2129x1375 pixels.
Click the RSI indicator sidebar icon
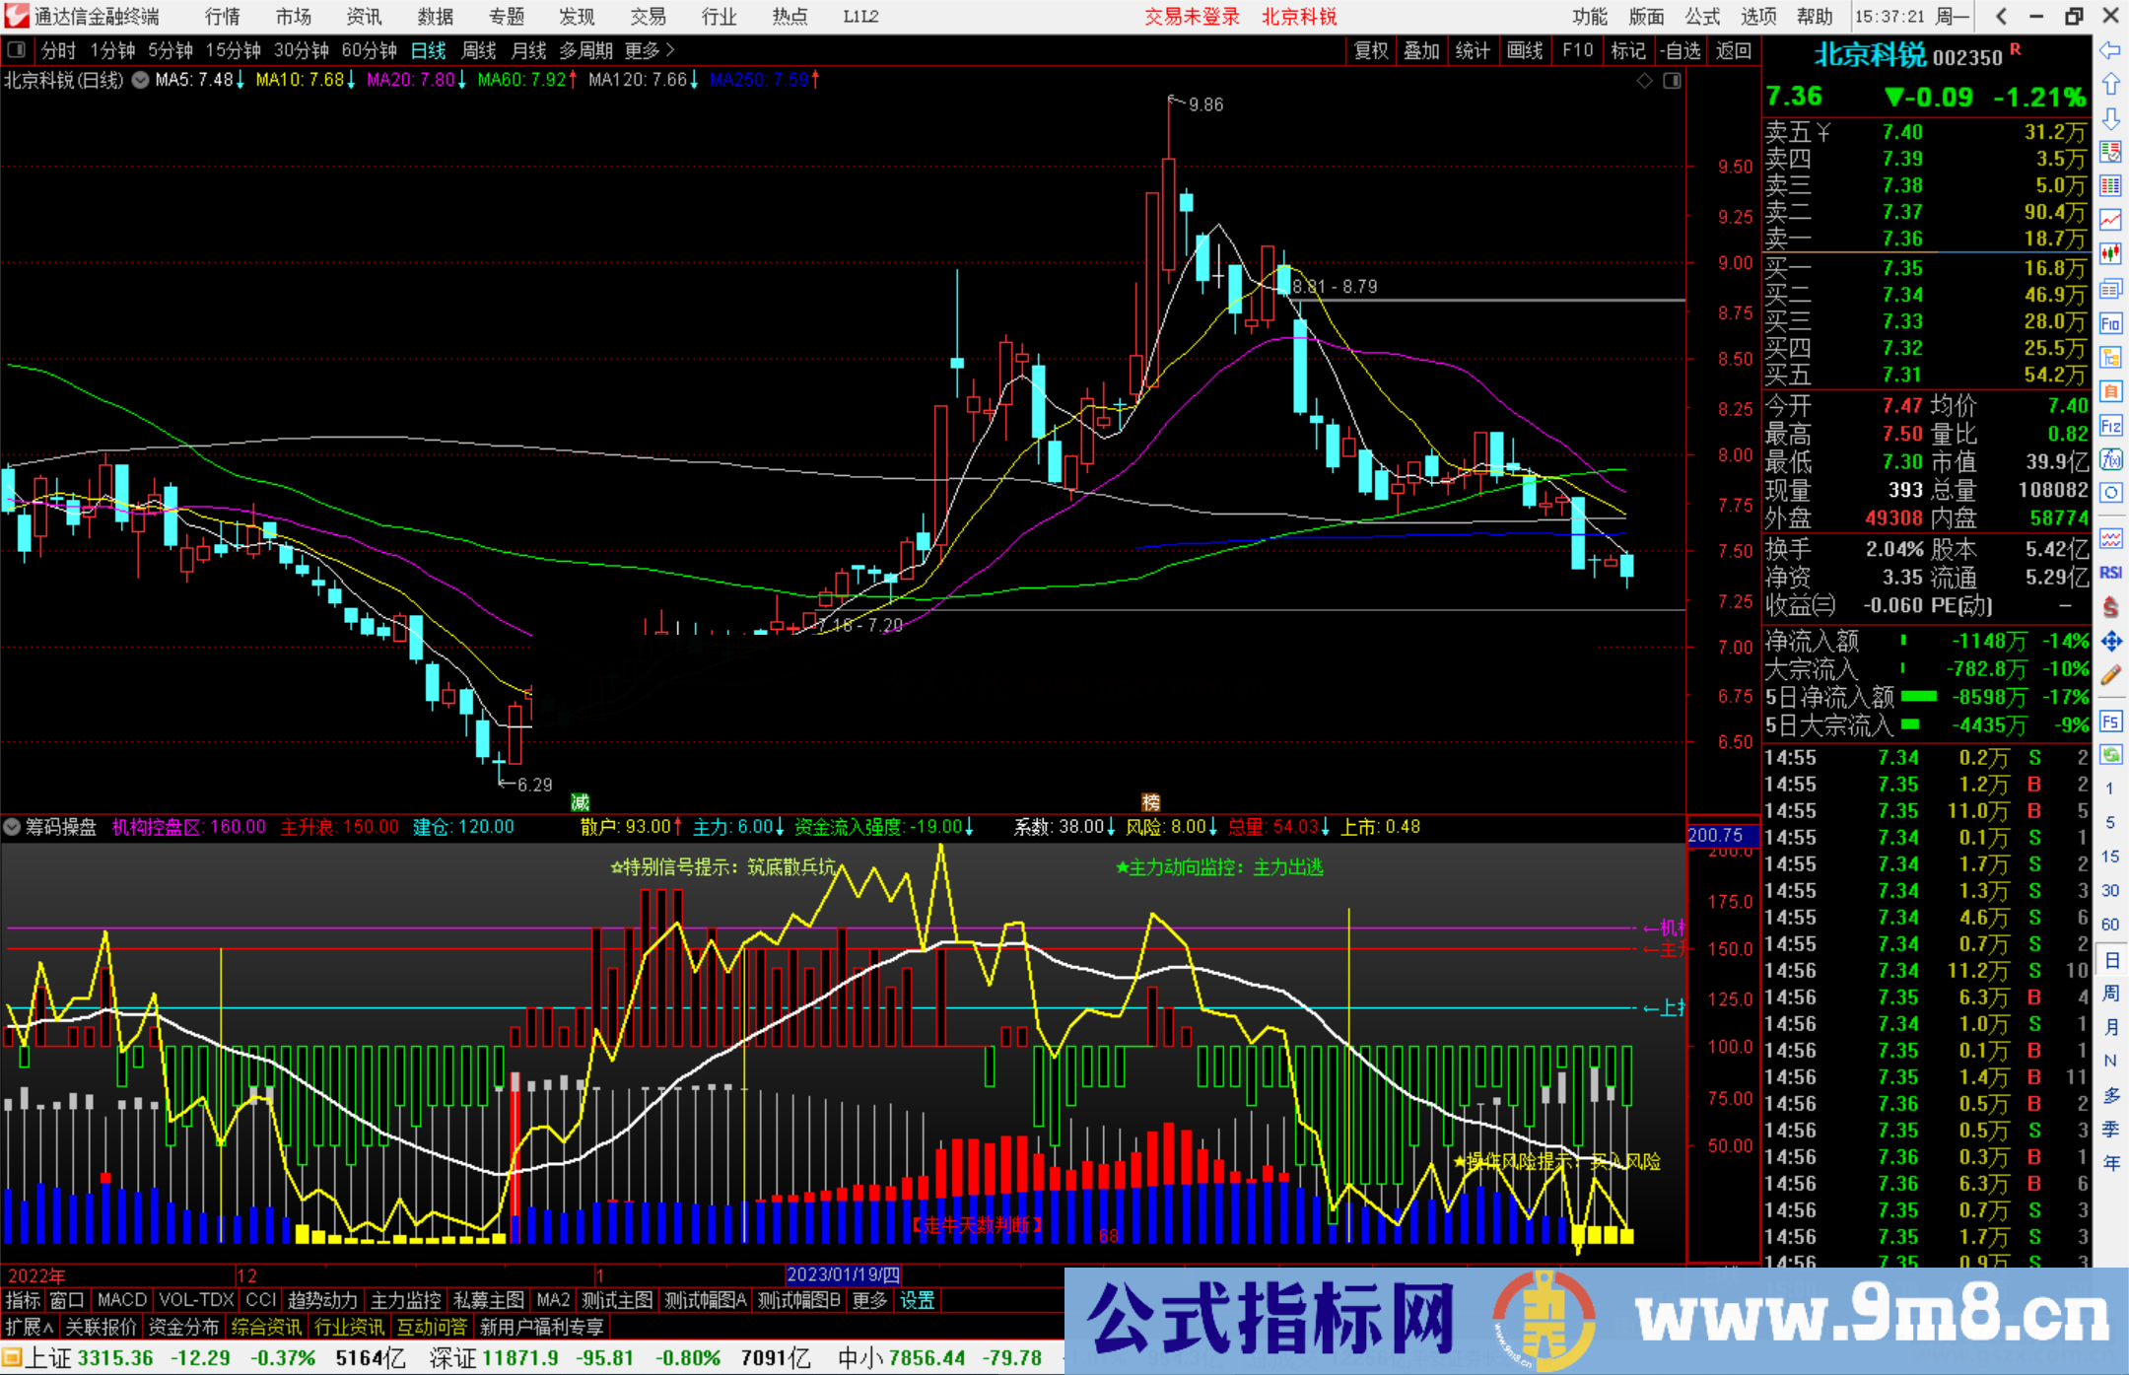click(2110, 573)
